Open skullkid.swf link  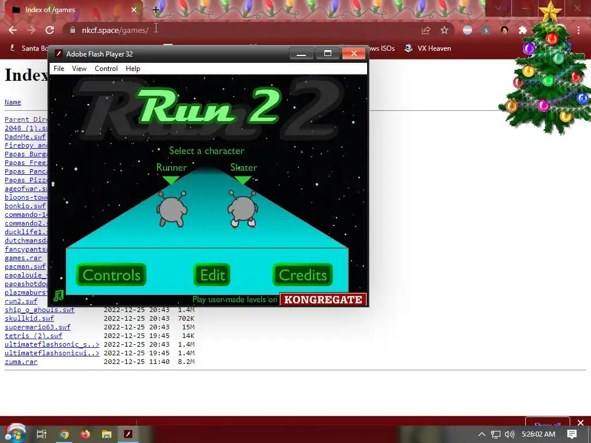point(29,318)
